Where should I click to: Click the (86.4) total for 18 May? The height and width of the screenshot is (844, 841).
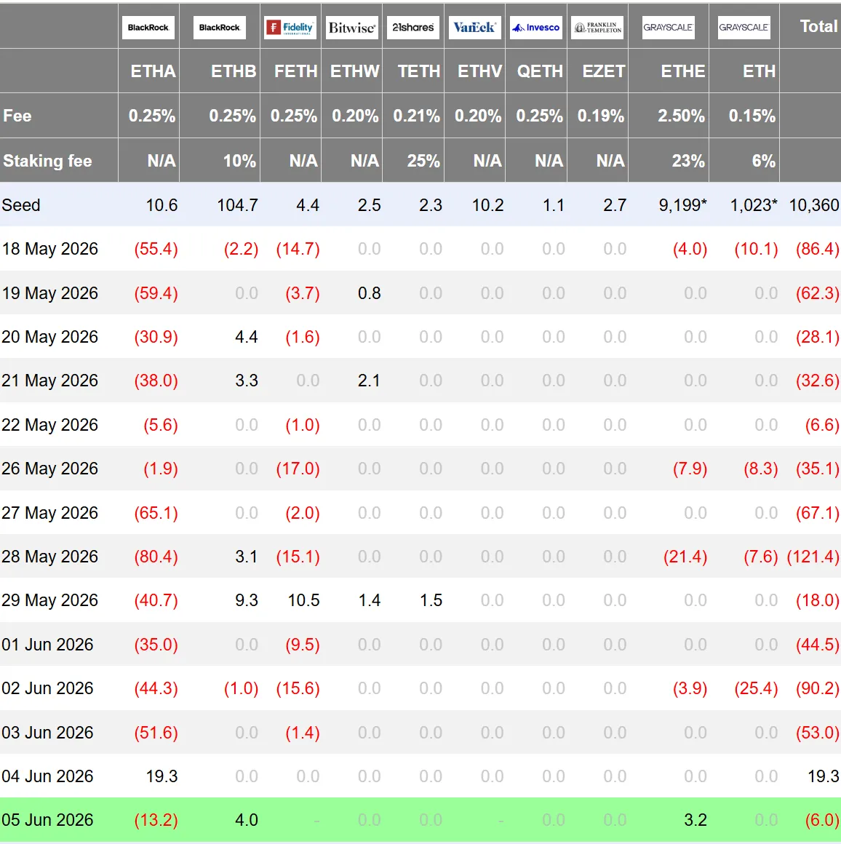(817, 249)
